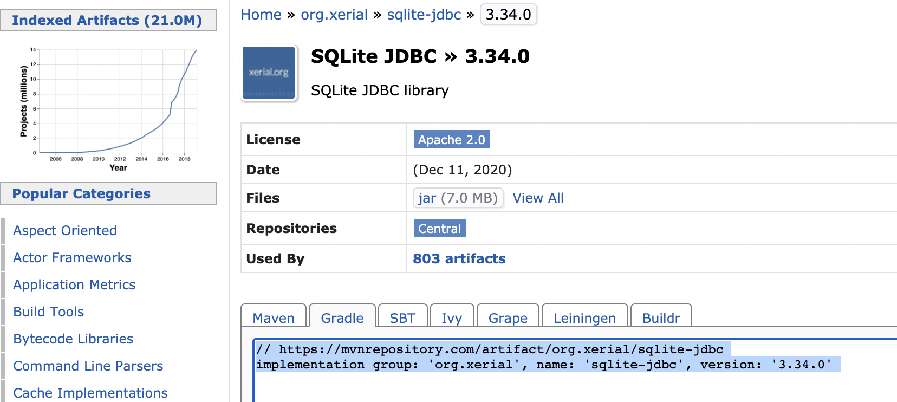Click the Date row label
Screen dimensions: 897x402
click(x=263, y=170)
